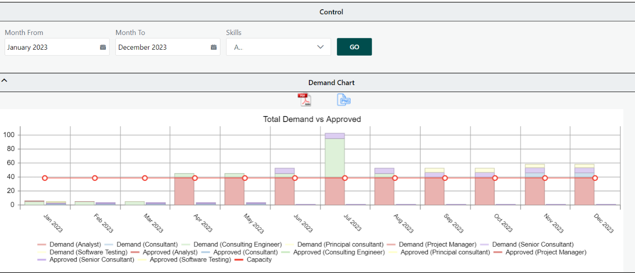Click the Skills field label
Viewport: 635px width, 273px height.
[x=234, y=33]
